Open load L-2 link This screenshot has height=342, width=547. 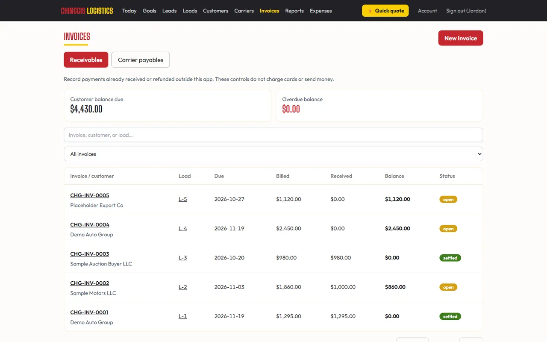click(x=183, y=287)
